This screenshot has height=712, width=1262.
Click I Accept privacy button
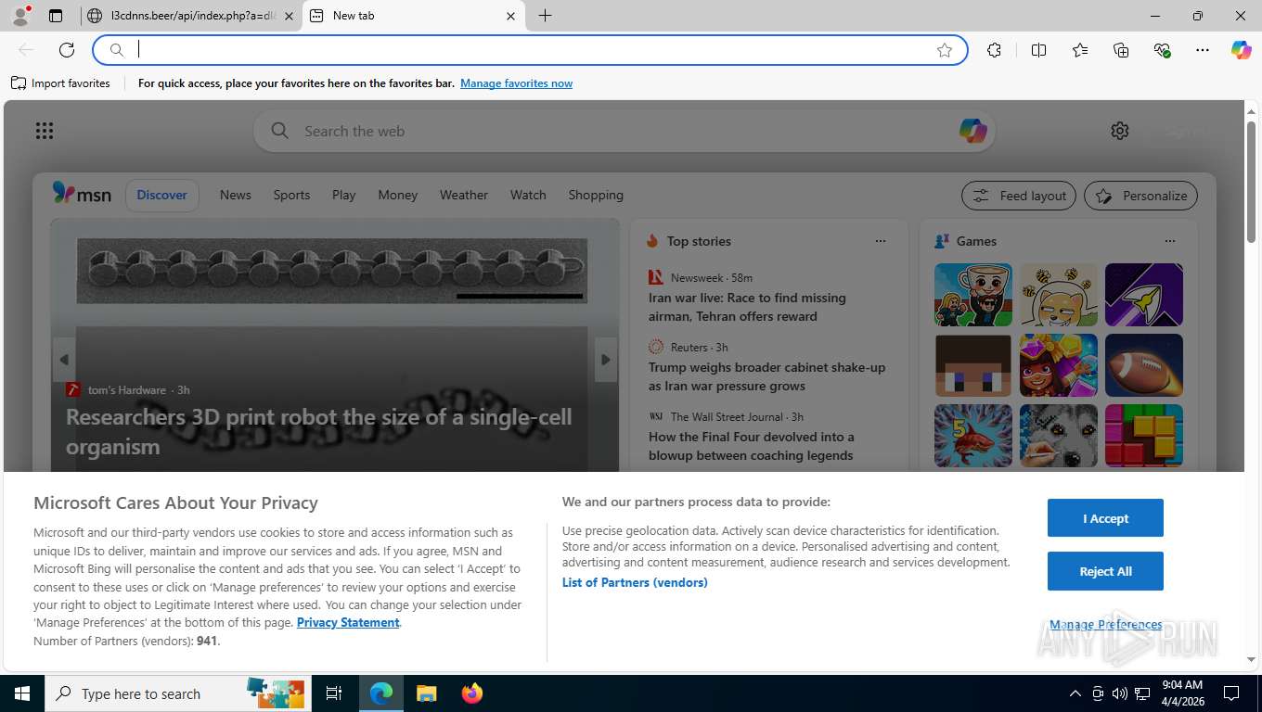coord(1105,518)
